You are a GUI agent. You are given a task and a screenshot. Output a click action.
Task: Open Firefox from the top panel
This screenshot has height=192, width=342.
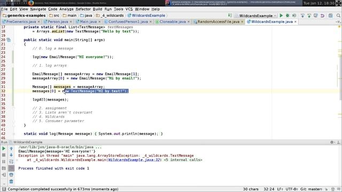31,3
